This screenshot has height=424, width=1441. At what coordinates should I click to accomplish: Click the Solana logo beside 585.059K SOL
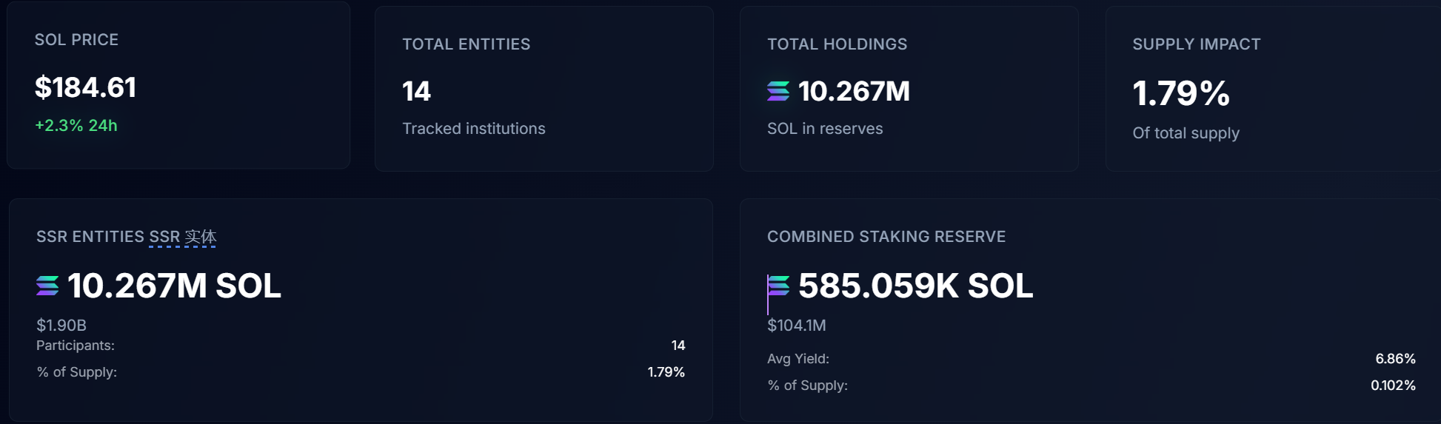[778, 286]
